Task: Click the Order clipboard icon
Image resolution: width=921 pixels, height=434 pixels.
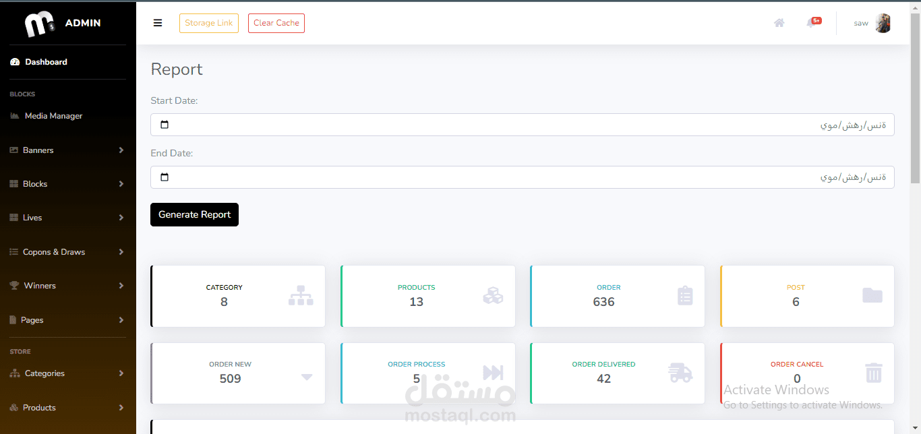Action: pos(684,295)
